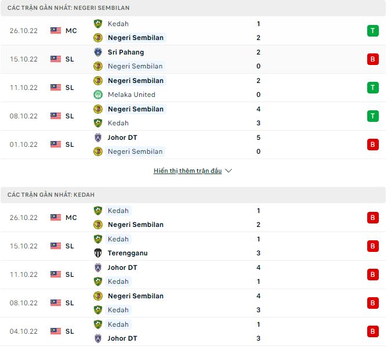Click the green T result badge for the 11.10.22 match
The height and width of the screenshot is (350, 391).
(372, 88)
